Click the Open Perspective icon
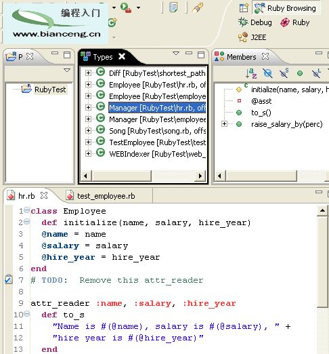 (244, 8)
